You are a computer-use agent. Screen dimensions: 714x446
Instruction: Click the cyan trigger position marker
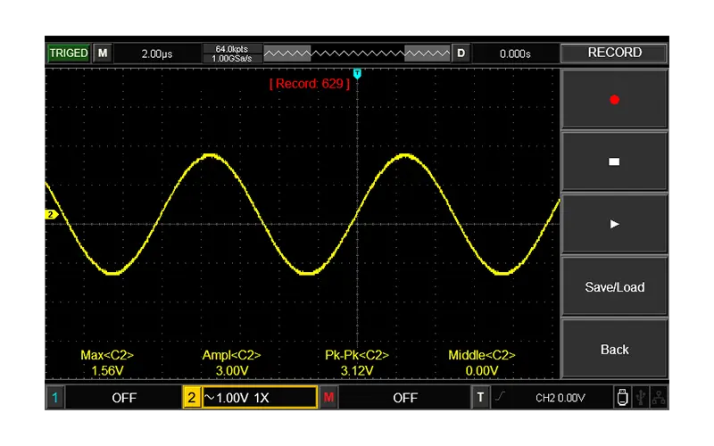[x=357, y=73]
